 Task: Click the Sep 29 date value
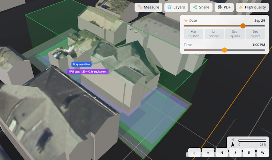(x=260, y=20)
